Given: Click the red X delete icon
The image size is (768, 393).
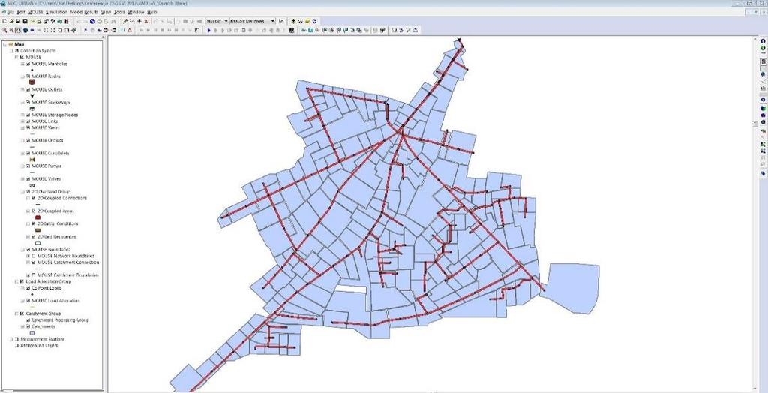Looking at the screenshot, I should tap(146, 21).
